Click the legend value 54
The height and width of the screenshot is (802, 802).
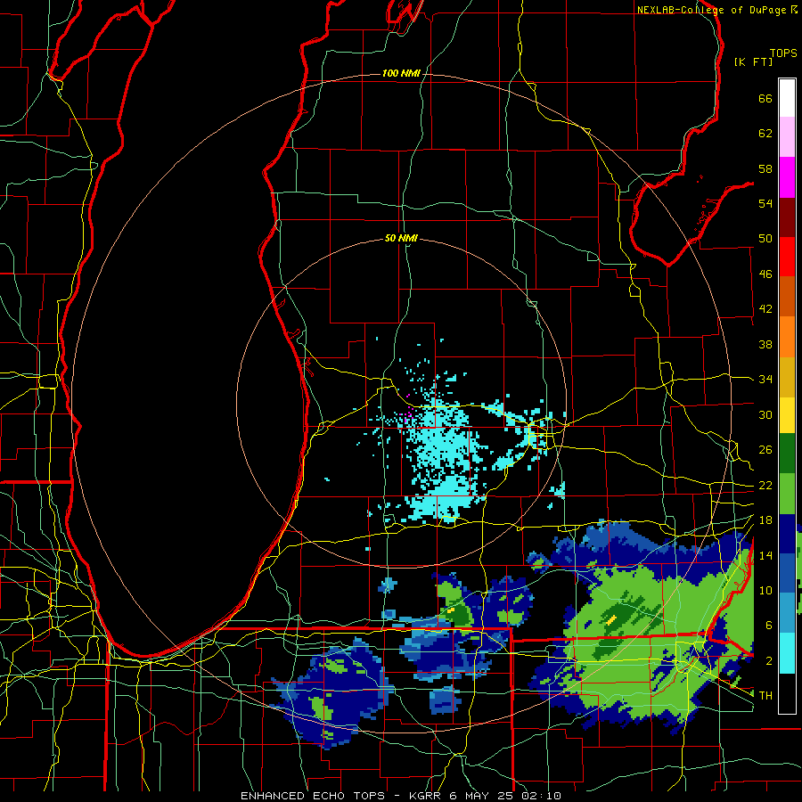tap(765, 203)
